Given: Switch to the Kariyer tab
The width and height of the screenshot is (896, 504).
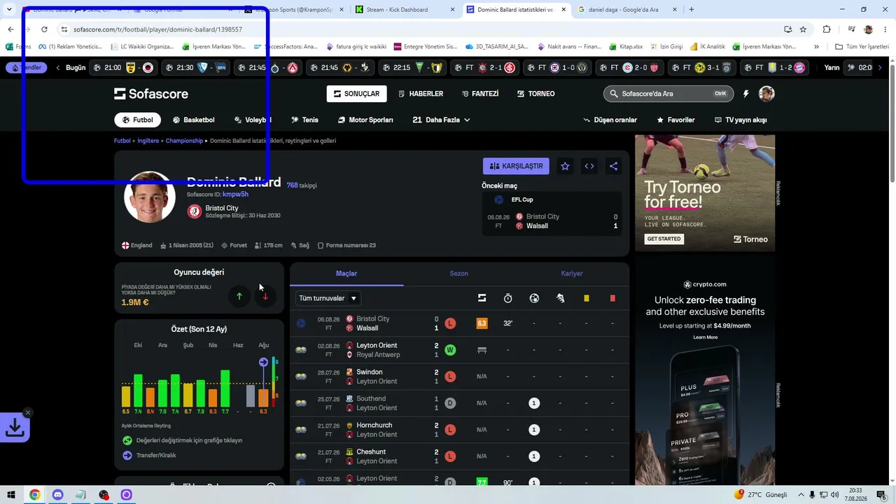Looking at the screenshot, I should click(572, 274).
